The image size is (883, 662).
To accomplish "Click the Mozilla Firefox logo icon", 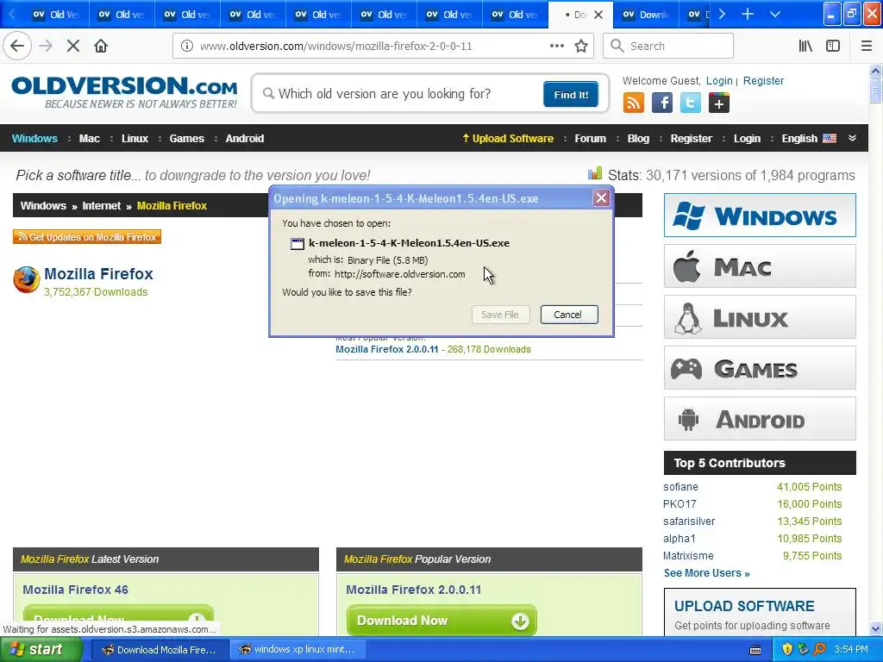I will (27, 280).
